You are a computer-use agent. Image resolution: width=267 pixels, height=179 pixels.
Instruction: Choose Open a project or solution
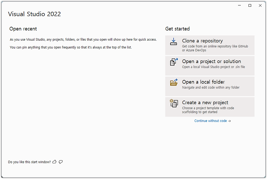(211, 61)
